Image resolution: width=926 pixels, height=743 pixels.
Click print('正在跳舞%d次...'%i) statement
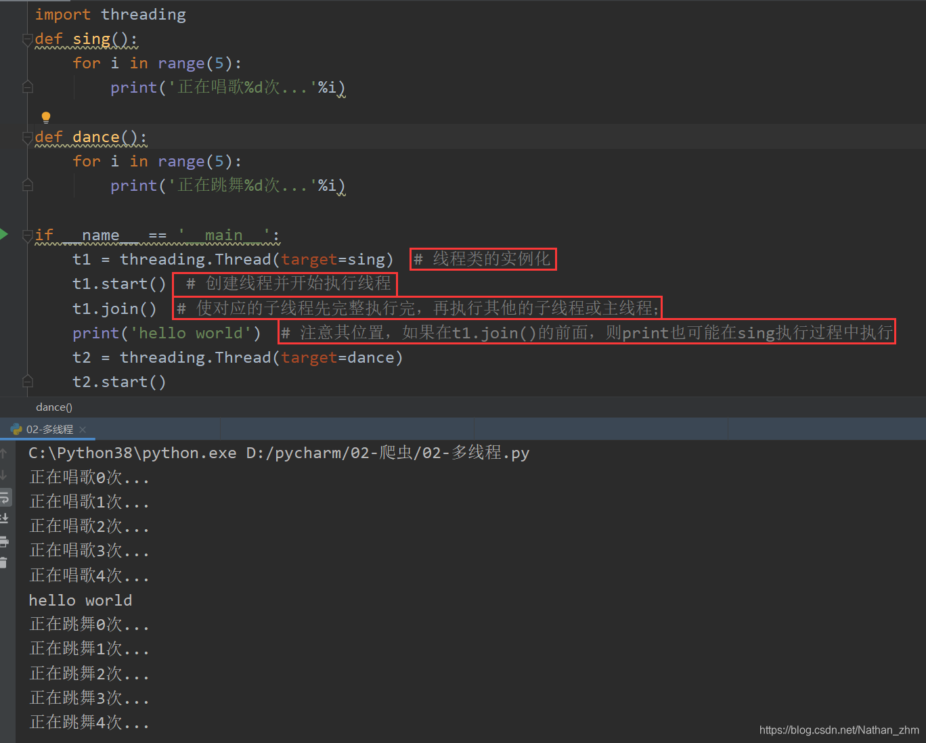point(228,185)
